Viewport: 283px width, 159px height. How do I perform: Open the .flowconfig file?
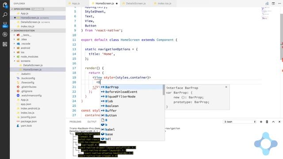[38, 83]
